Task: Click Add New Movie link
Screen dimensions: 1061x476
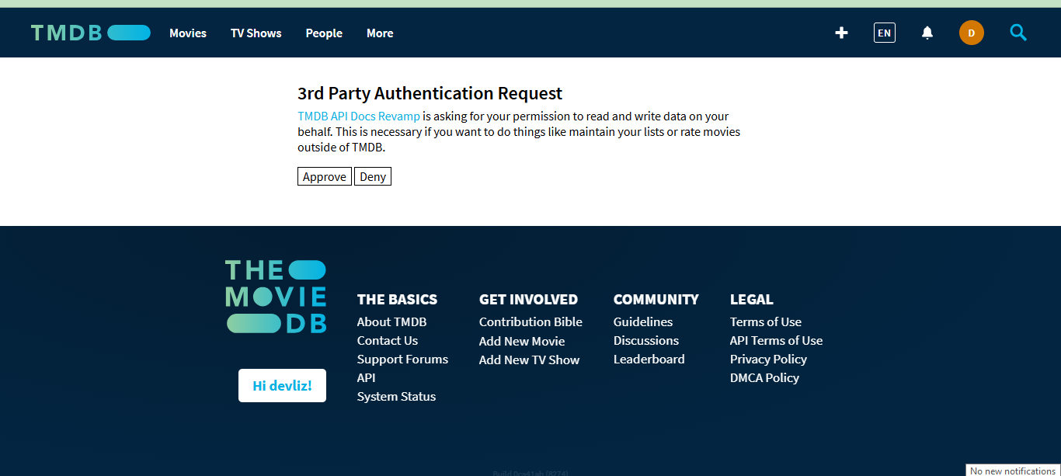Action: coord(522,341)
